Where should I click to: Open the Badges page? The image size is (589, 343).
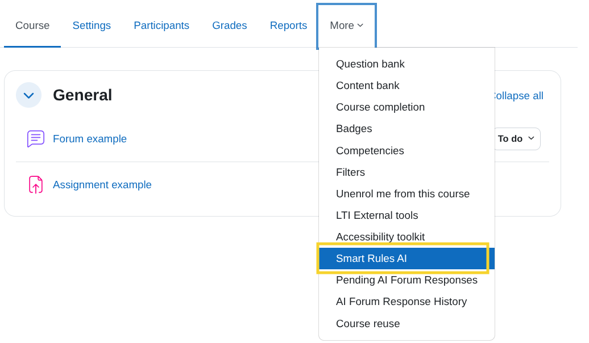(354, 129)
